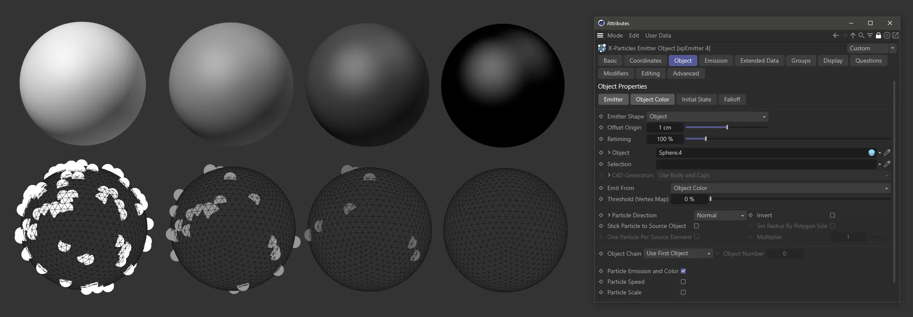
Task: Click the Falloff sub-tab button
Action: point(732,99)
